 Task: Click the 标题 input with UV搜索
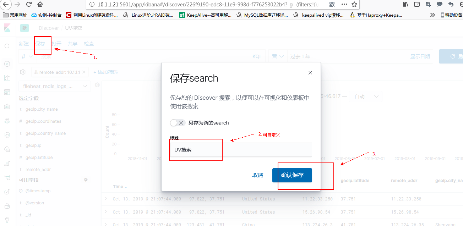[241, 150]
